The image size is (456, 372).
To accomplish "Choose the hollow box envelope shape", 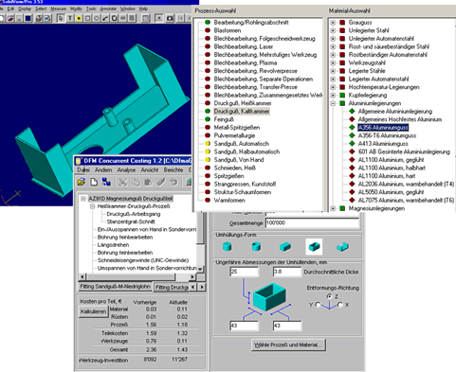I will (x=314, y=246).
